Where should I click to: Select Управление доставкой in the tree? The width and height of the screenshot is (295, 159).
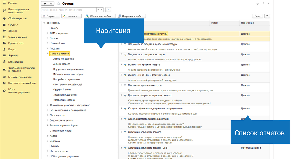coord(65,95)
